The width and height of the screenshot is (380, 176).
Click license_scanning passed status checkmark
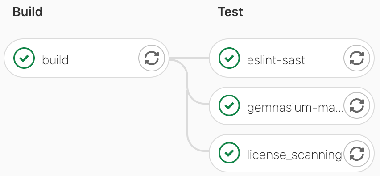(x=229, y=153)
